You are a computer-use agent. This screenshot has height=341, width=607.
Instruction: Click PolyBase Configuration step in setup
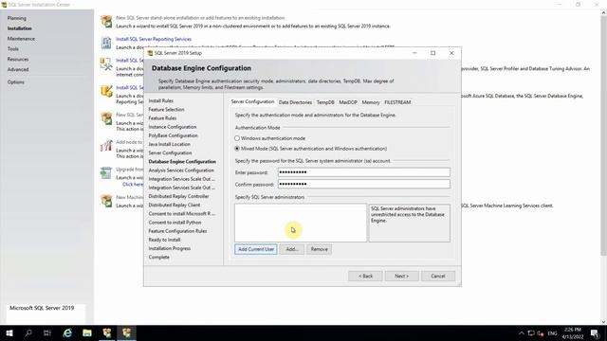coord(173,135)
